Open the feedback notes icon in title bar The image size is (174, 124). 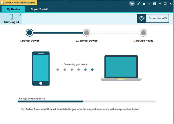point(155,4)
